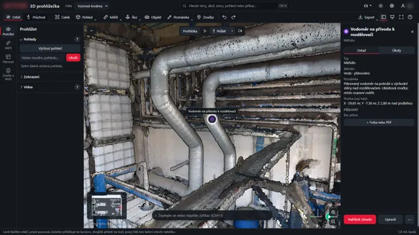Open Měřit sidebar tab

point(9,45)
